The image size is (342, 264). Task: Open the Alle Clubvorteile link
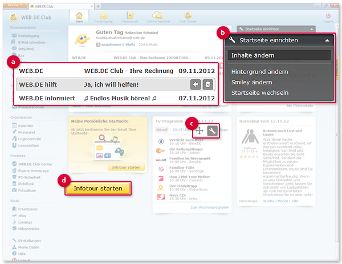299,106
